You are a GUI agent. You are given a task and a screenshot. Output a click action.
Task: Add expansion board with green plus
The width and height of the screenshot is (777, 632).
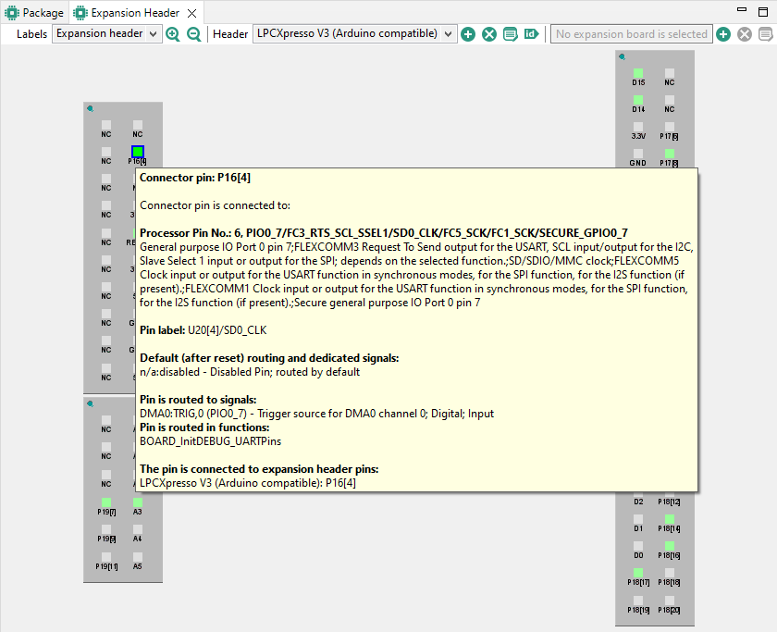click(x=723, y=34)
